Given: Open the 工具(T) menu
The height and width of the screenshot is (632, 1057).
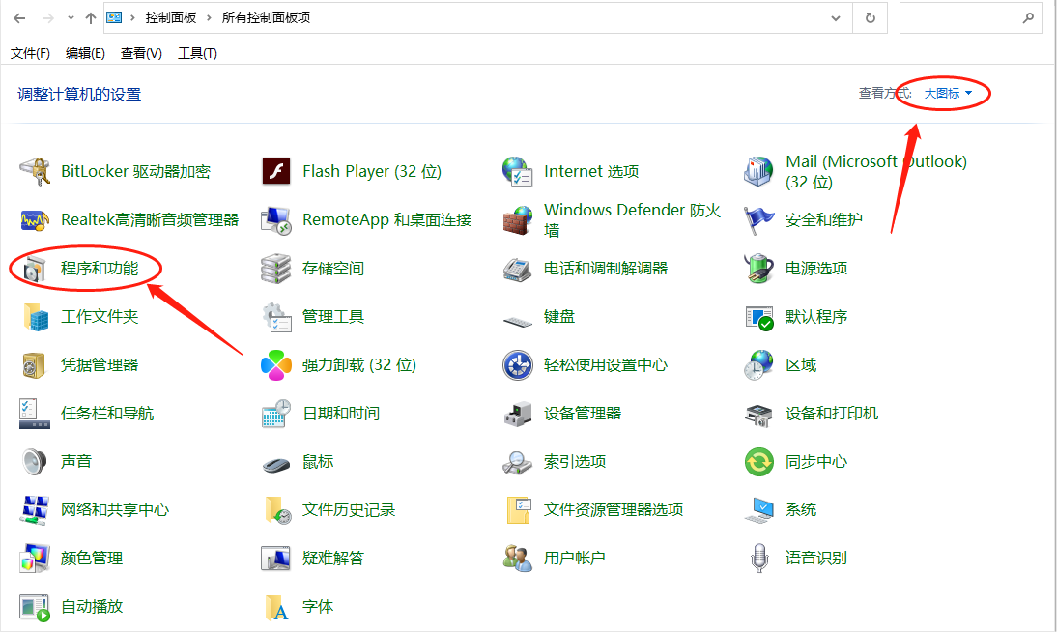Looking at the screenshot, I should tap(197, 53).
